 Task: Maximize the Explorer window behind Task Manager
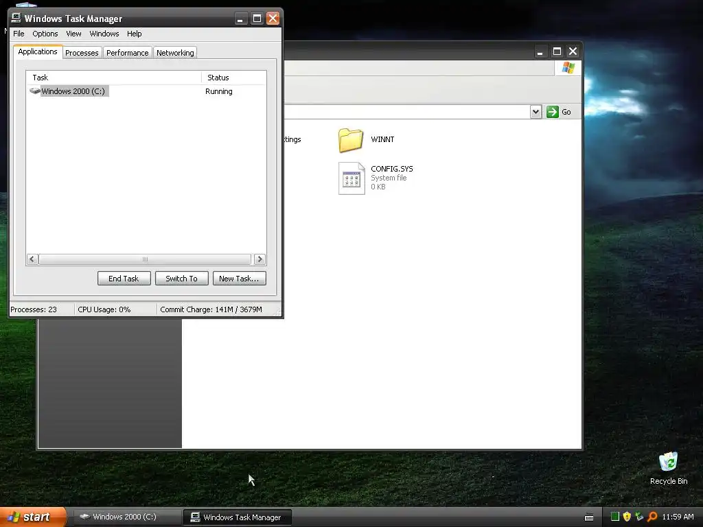coord(557,51)
